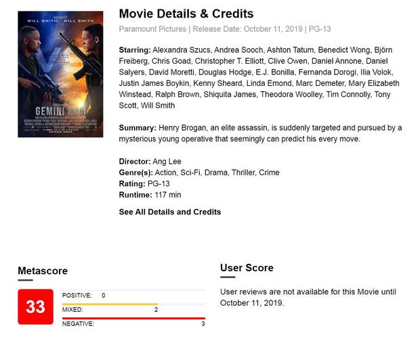Select the Will Smith cast link
This screenshot has width=420, height=341.
click(x=158, y=106)
